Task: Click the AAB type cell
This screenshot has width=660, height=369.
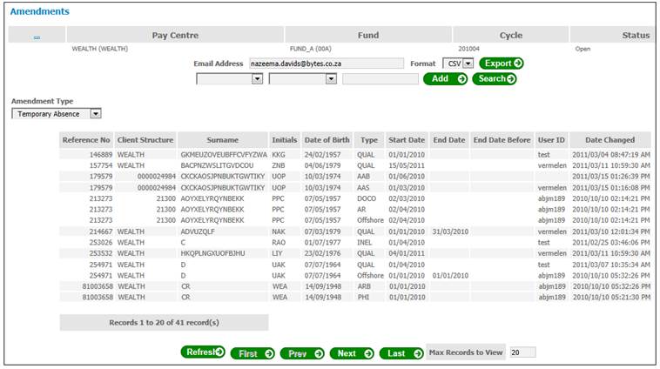Action: pyautogui.click(x=364, y=177)
